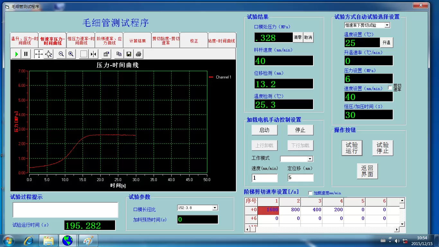Select the zoom in magnifier icon

(71, 54)
